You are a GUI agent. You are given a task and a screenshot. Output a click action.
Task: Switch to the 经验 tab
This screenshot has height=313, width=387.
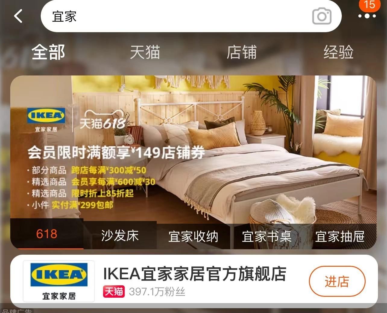coord(338,52)
